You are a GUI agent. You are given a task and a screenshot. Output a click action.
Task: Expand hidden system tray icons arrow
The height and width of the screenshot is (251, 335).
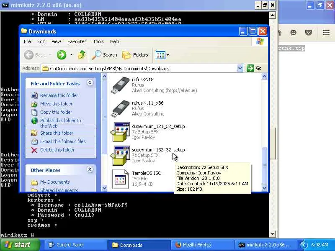pos(303,245)
